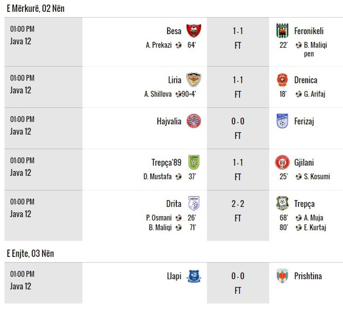Click the ball icon beside D. Mustafa
Screen dimensions: 343x310
pyautogui.click(x=179, y=177)
